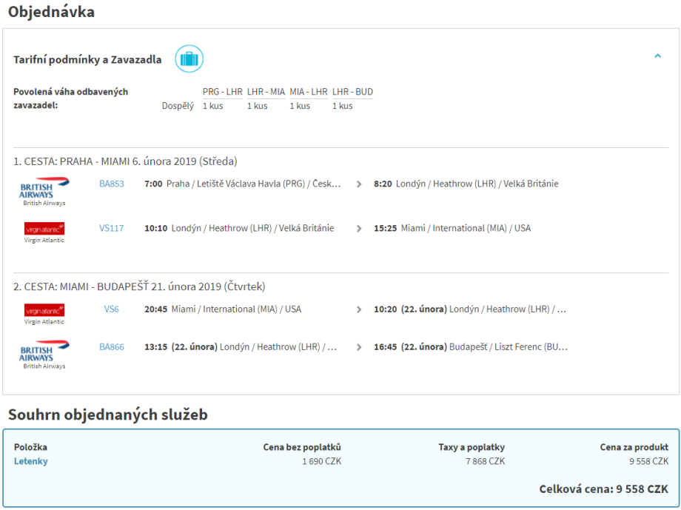Select the LHR - BUD baggage column
The width and height of the screenshot is (681, 510).
point(352,93)
